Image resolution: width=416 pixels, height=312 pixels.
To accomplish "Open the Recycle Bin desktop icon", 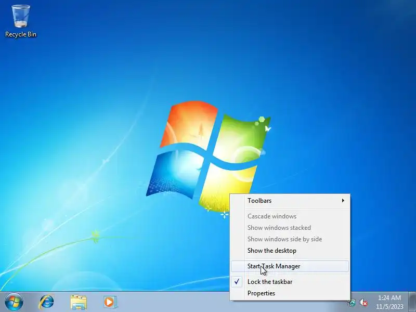I will pyautogui.click(x=20, y=21).
